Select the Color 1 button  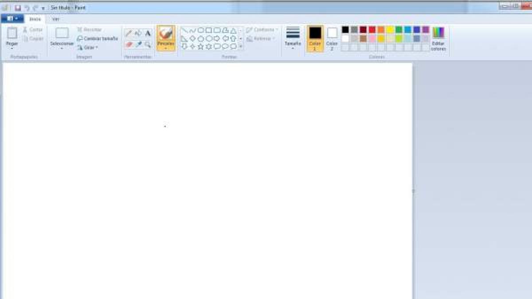pyautogui.click(x=315, y=38)
